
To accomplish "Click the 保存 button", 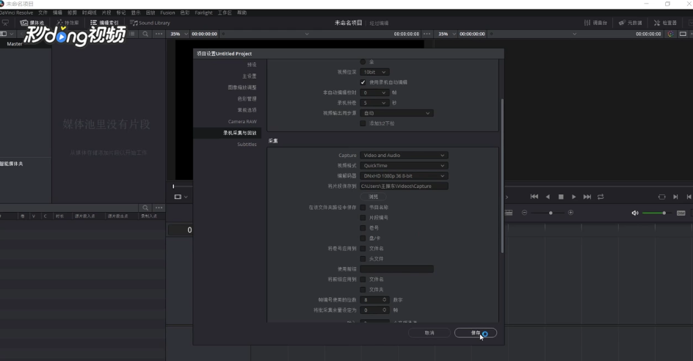I will click(476, 332).
